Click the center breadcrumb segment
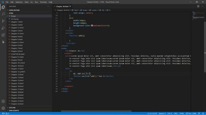206x115 pixels. [93, 10]
